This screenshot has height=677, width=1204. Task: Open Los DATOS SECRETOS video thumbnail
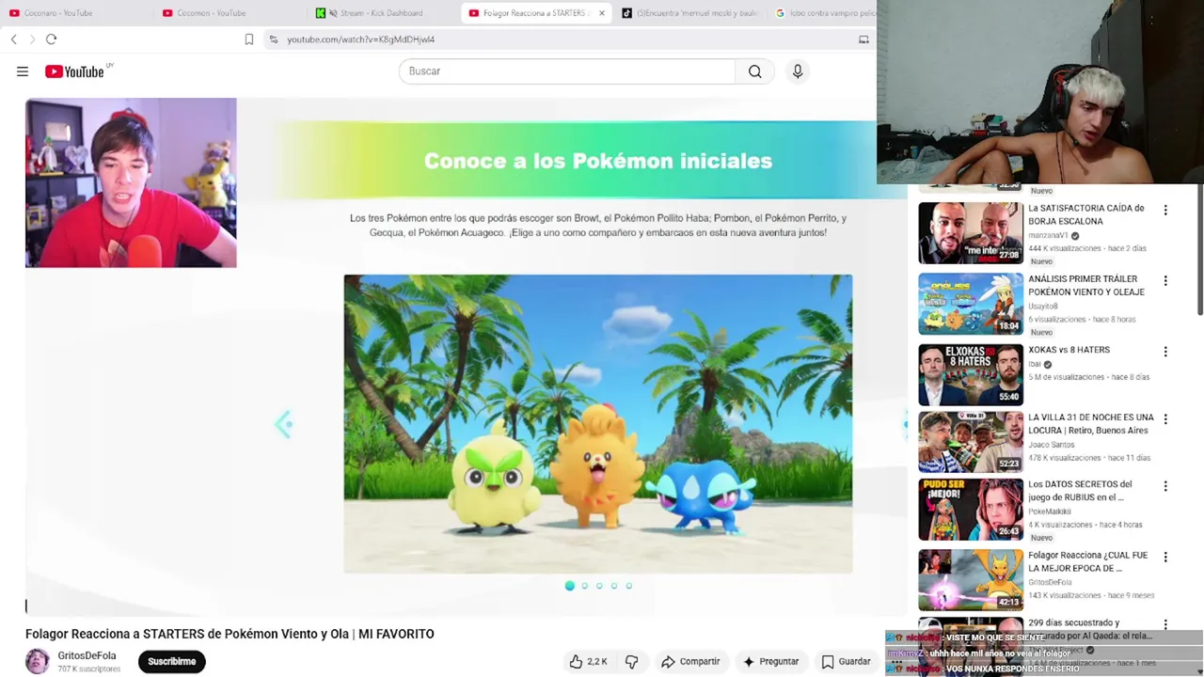(x=971, y=510)
